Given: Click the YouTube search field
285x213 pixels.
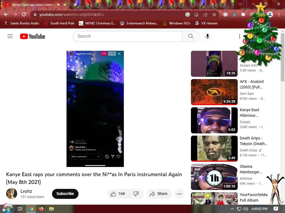Looking at the screenshot, I should [127, 36].
